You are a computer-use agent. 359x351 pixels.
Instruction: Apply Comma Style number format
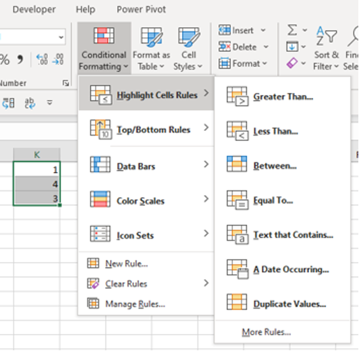[x=20, y=59]
